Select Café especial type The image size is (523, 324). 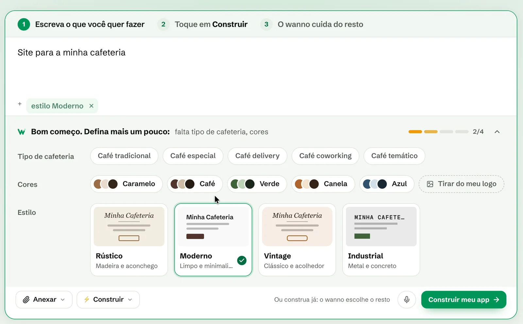[x=193, y=156]
